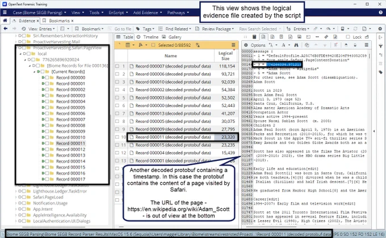Click the Go to file button
Viewport: 386px width, 238px height.
point(120,29)
